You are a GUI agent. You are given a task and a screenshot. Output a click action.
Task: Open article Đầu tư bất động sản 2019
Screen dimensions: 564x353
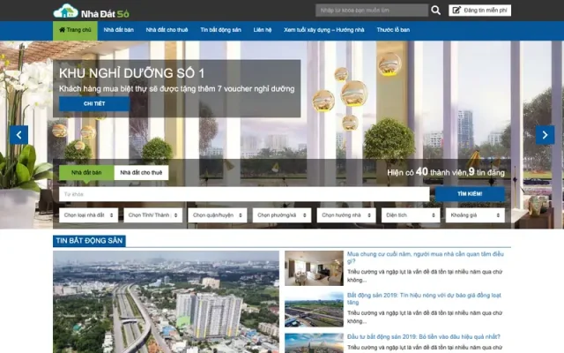(x=423, y=337)
